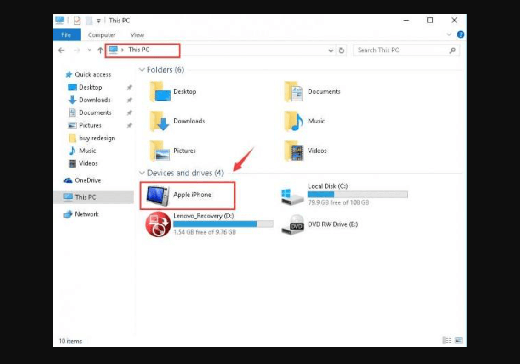Open the Downloads folder in Folders section
Viewport: 520px width, 364px height.
click(177, 121)
